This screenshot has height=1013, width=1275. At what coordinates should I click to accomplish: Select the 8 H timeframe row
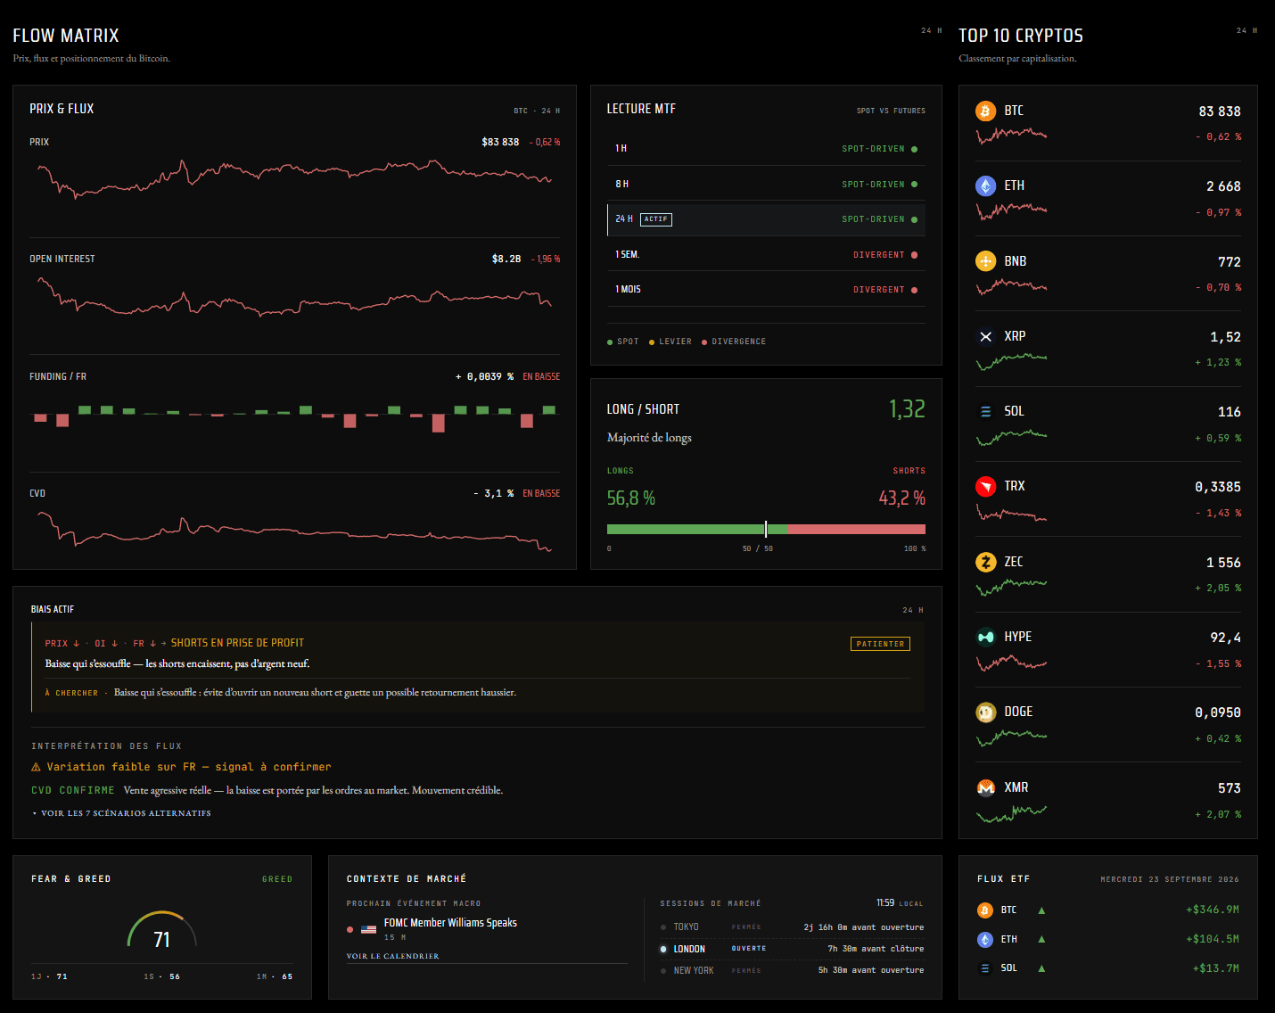(x=766, y=184)
